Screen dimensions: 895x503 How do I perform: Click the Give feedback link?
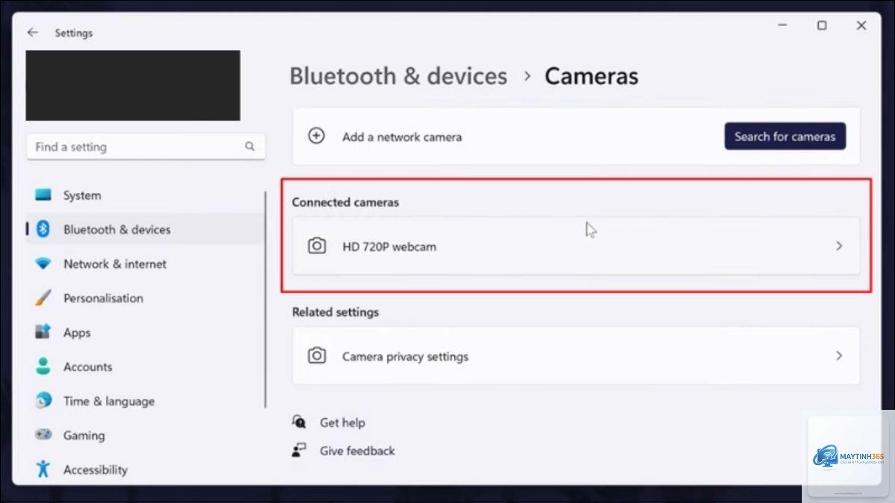coord(357,451)
